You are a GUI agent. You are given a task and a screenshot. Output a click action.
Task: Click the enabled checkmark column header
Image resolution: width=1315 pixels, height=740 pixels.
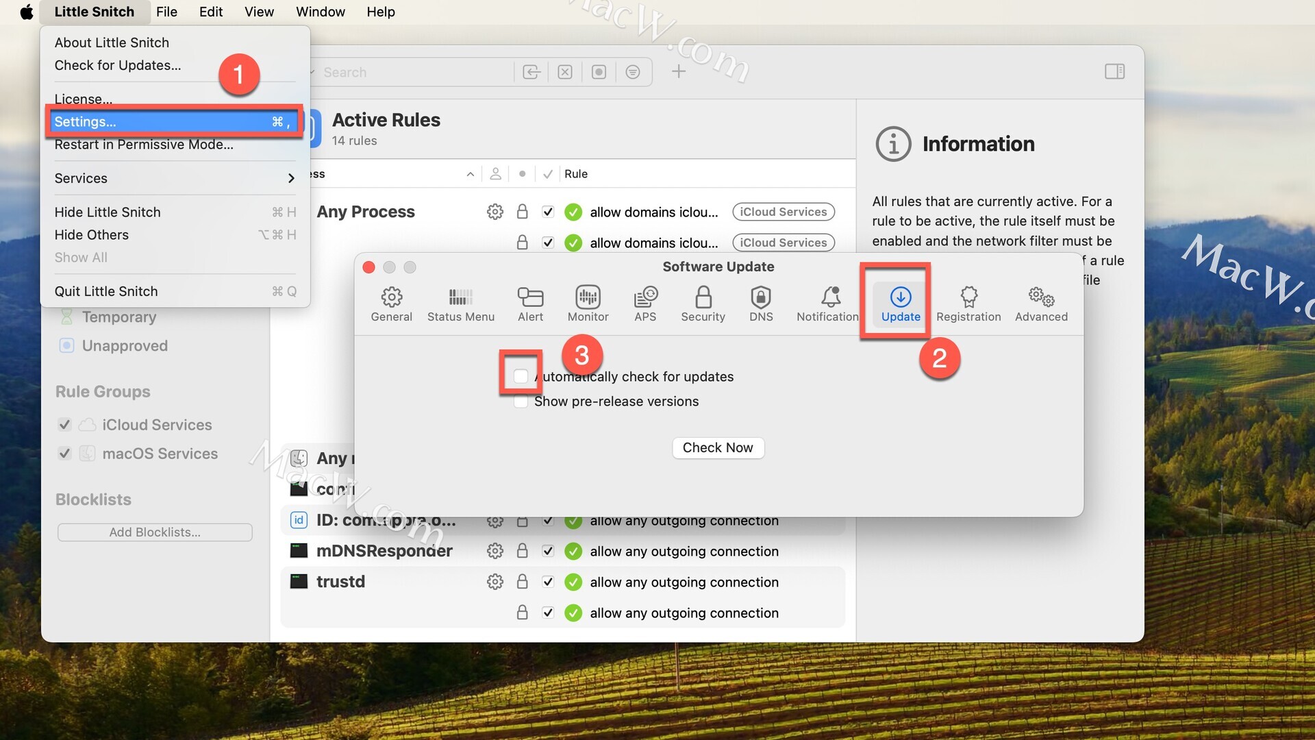548,174
